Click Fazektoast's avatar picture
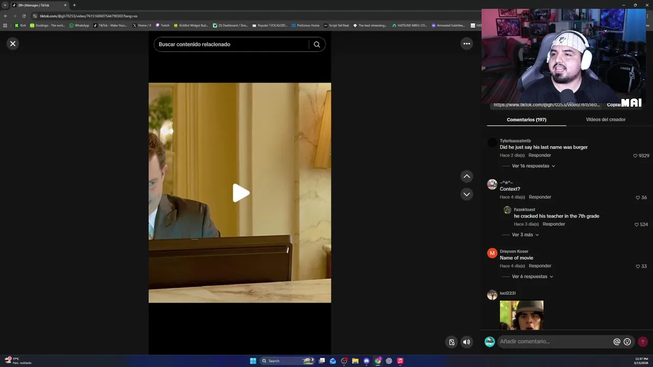This screenshot has width=653, height=367. coord(507,210)
